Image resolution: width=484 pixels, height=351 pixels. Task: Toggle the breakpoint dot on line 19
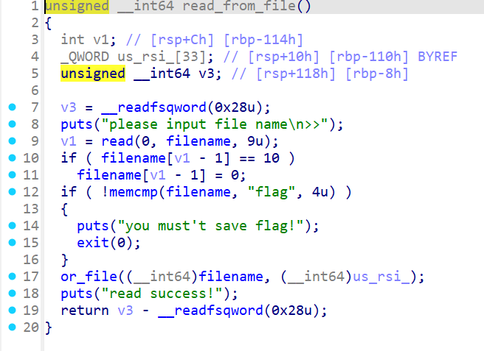[12, 311]
